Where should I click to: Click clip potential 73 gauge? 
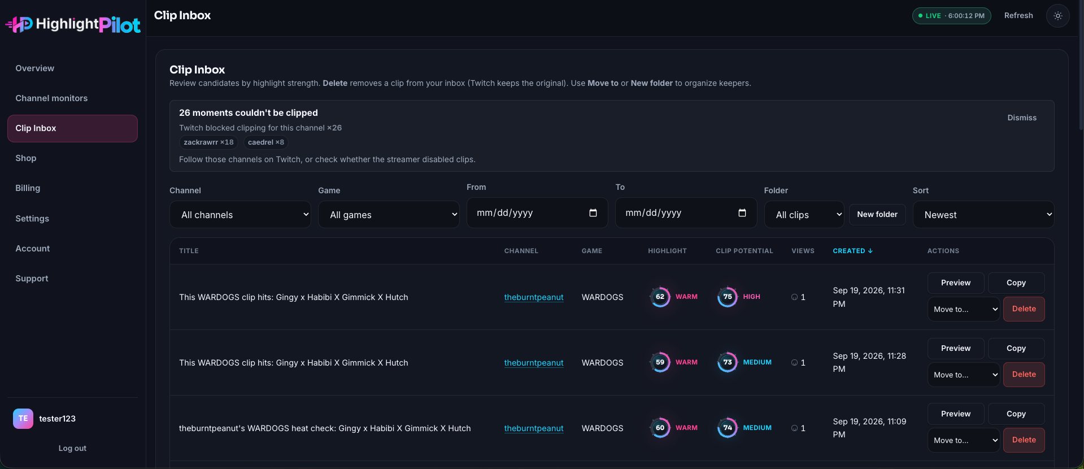[x=728, y=362]
